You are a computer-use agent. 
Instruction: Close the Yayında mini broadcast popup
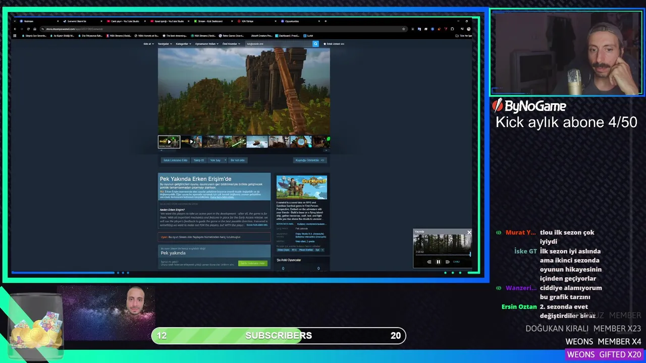coord(469,232)
